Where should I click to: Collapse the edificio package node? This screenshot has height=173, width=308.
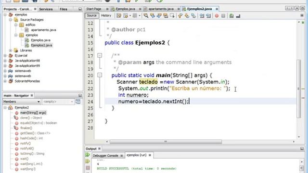[x=16, y=25]
